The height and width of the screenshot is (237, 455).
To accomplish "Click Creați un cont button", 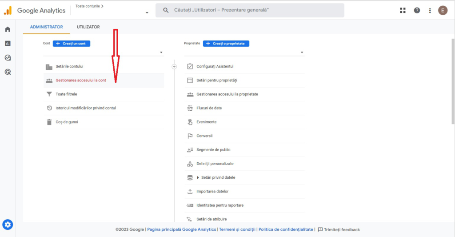I will (72, 44).
